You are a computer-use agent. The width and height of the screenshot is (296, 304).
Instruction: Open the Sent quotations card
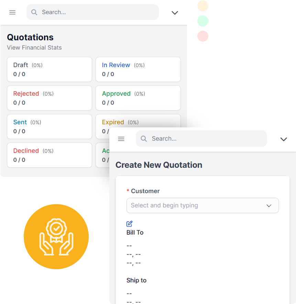(x=50, y=126)
